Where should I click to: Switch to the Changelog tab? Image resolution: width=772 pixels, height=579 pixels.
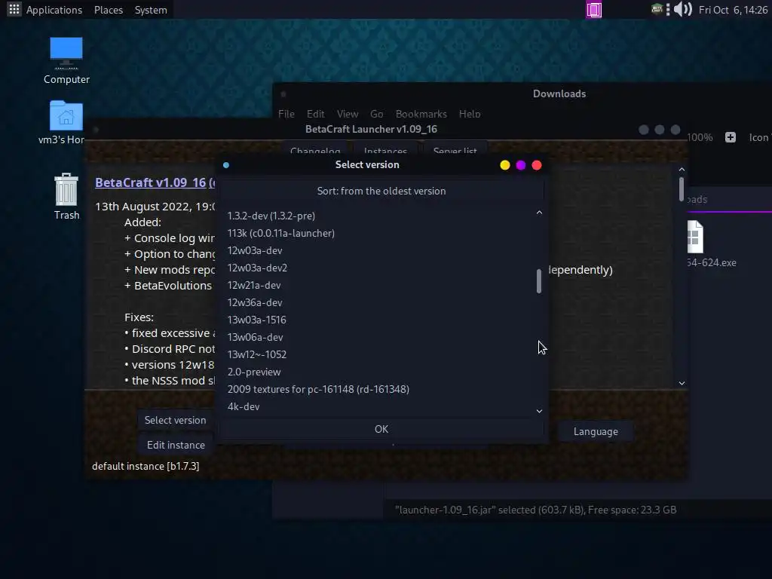coord(315,150)
